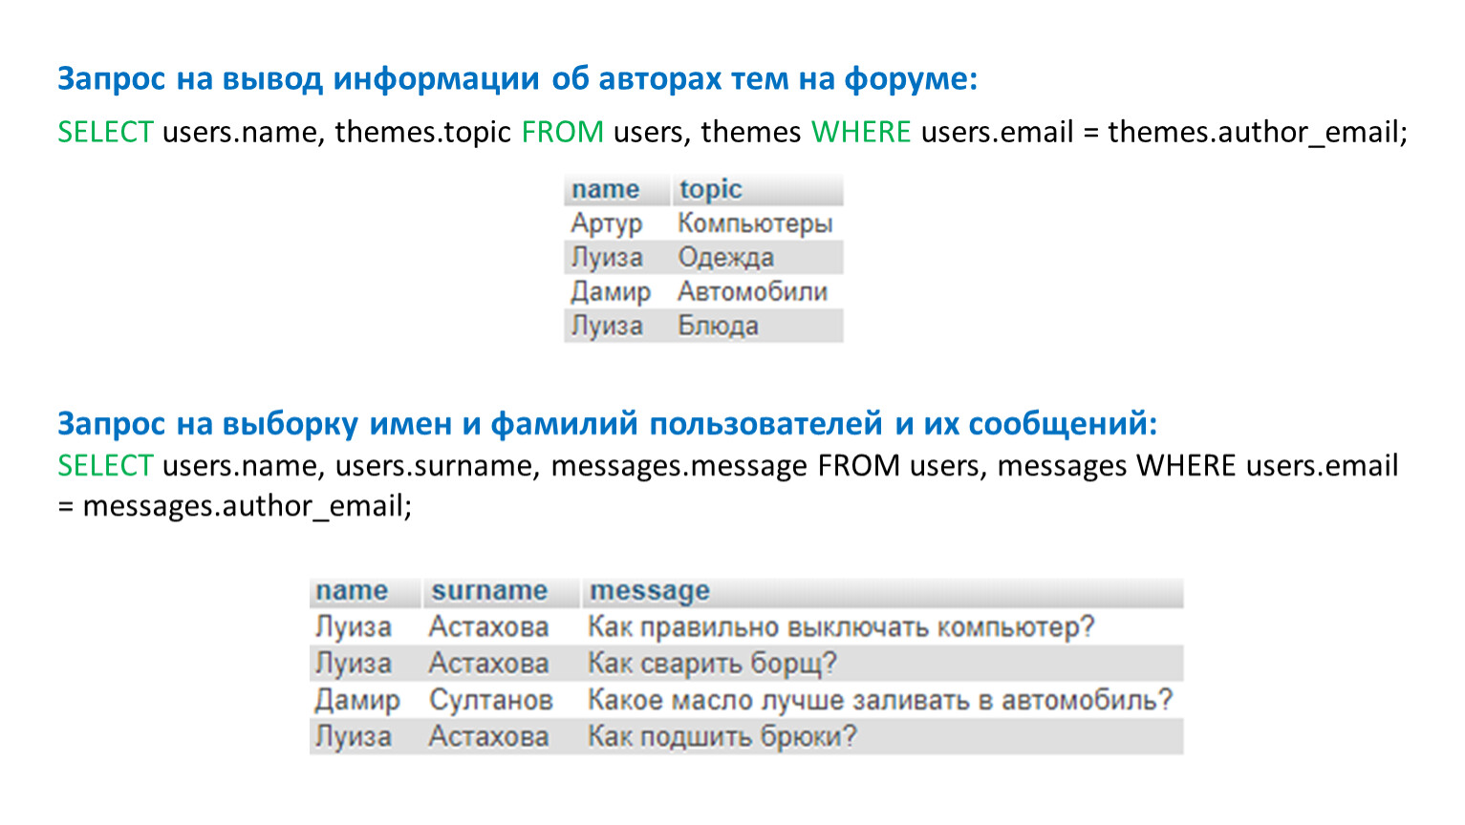Click the heading 'Запрос на выборку имен и фамилий пользователей и их сообщений:'
Image resolution: width=1465 pixels, height=825 pixels.
coord(607,423)
